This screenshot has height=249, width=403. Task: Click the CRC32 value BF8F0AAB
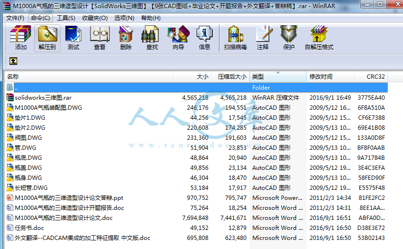[371, 148]
